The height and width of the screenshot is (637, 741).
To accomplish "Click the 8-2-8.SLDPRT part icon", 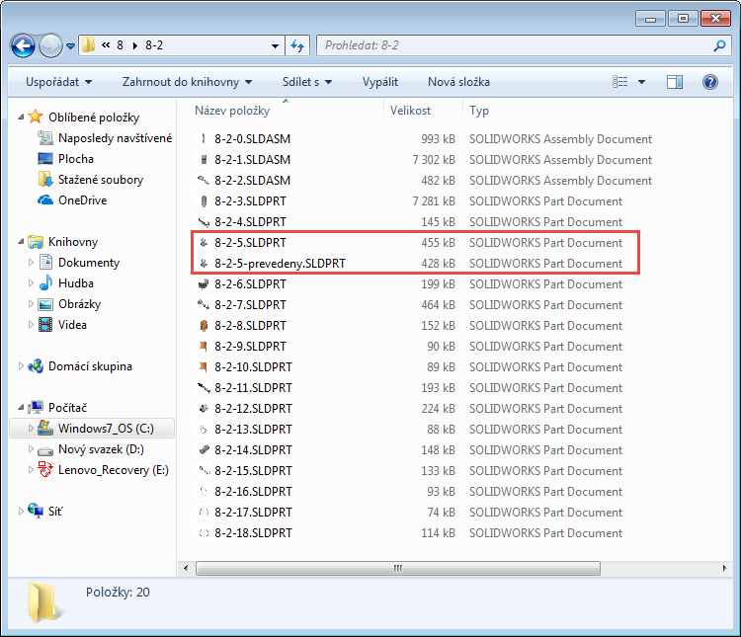I will coord(204,326).
